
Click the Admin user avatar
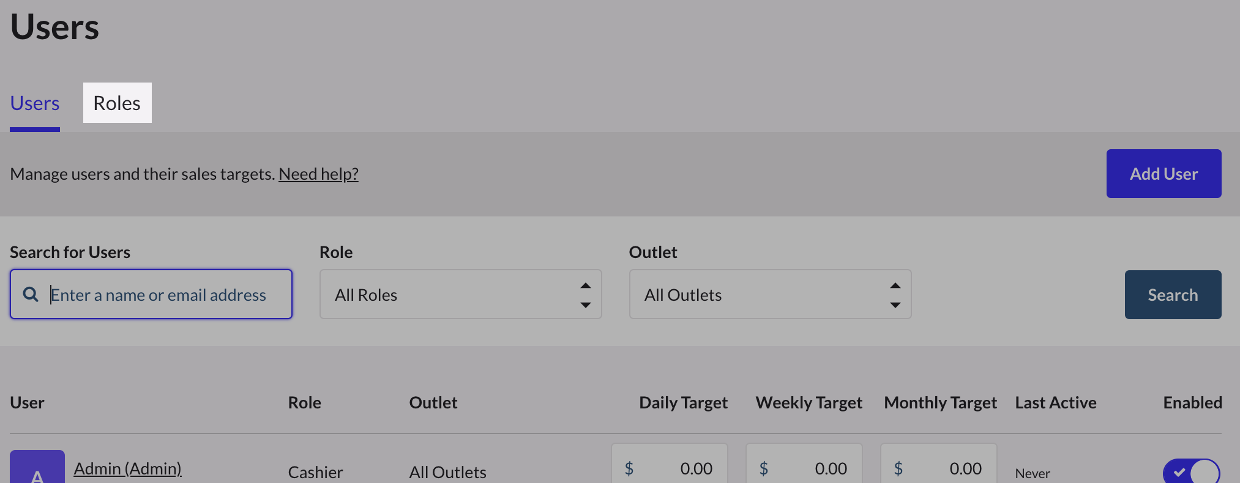[37, 468]
